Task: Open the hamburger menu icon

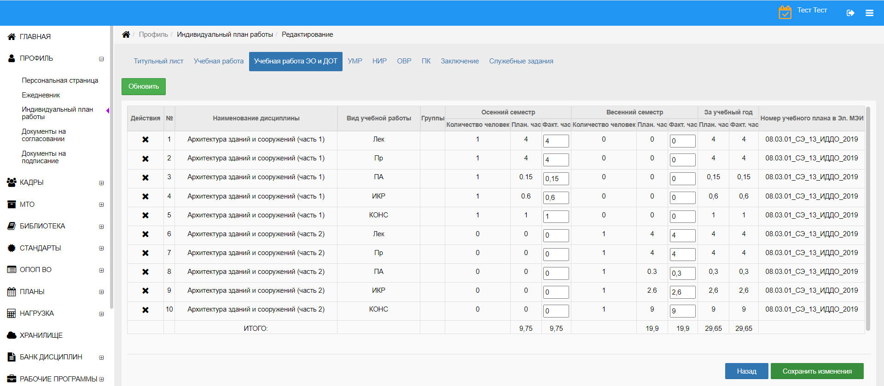Action: coord(869,13)
